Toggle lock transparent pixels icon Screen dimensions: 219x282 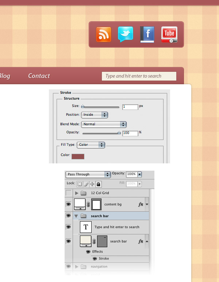point(80,184)
